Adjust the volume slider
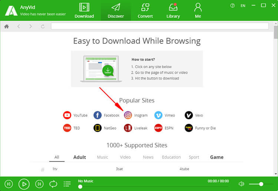The image size is (278, 191). [261, 184]
